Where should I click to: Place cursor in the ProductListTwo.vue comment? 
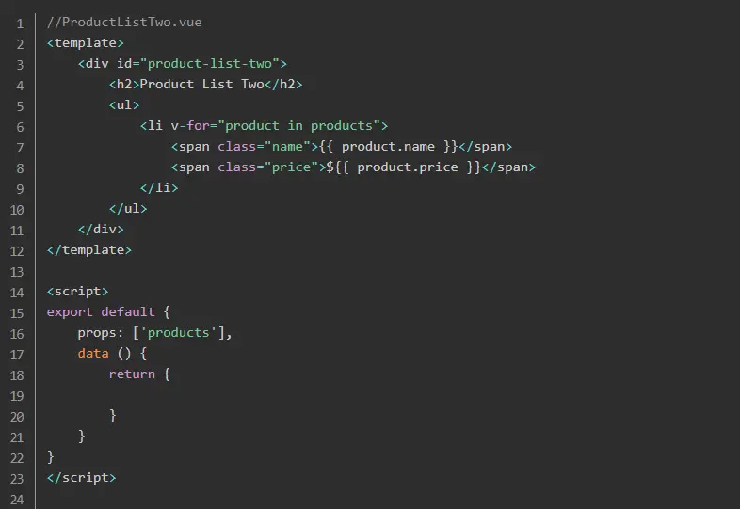coord(124,23)
